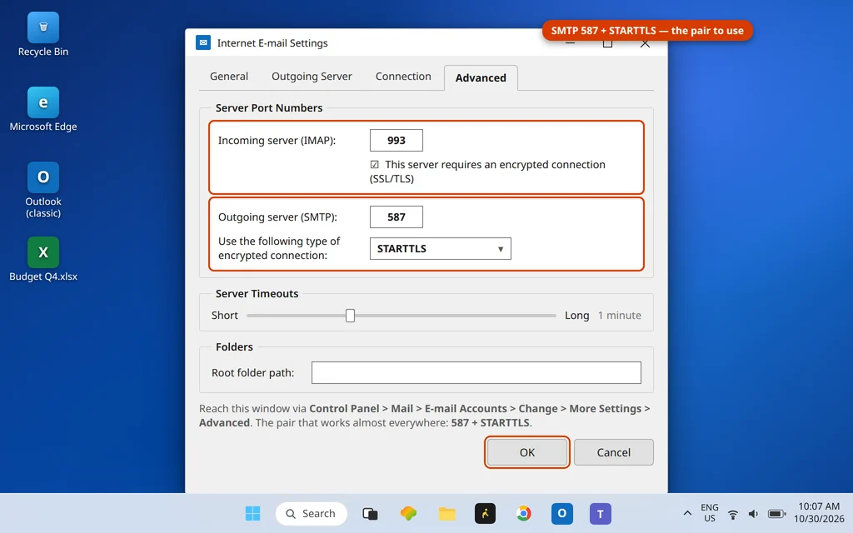
Task: Open File Explorer from the taskbar
Action: (446, 513)
